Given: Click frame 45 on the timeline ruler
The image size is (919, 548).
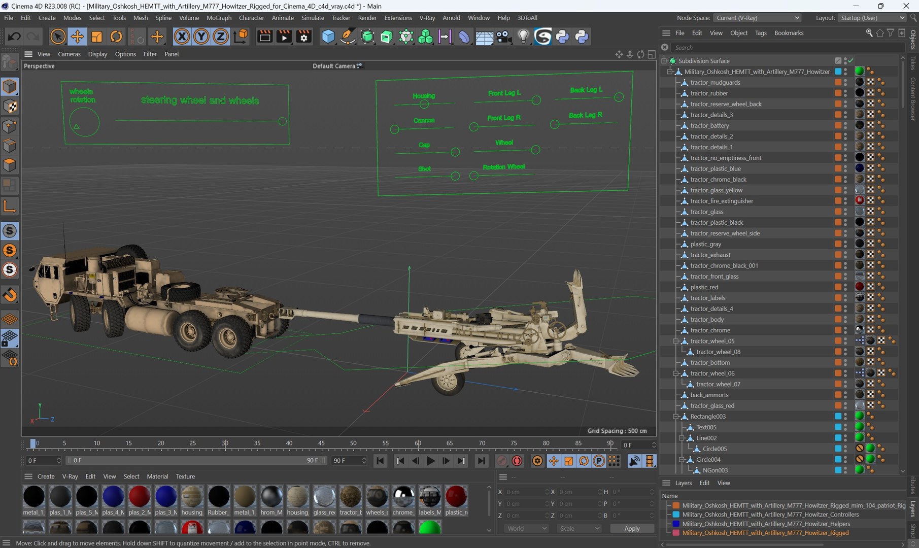Looking at the screenshot, I should tap(321, 443).
